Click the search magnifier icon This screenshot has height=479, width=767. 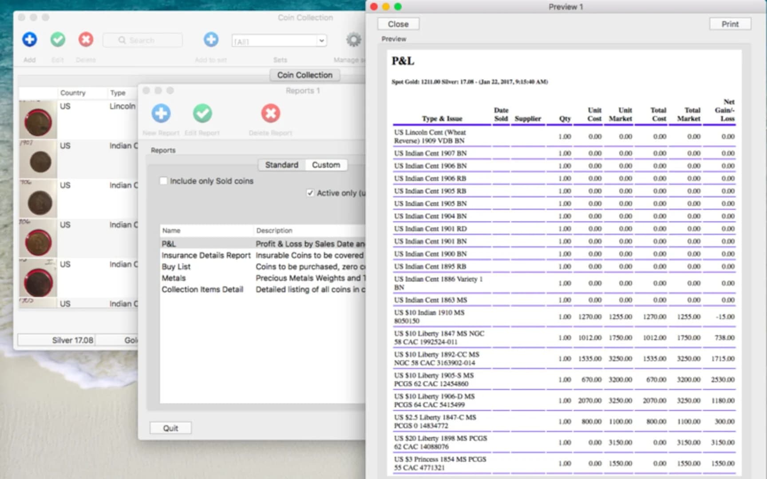(x=122, y=40)
